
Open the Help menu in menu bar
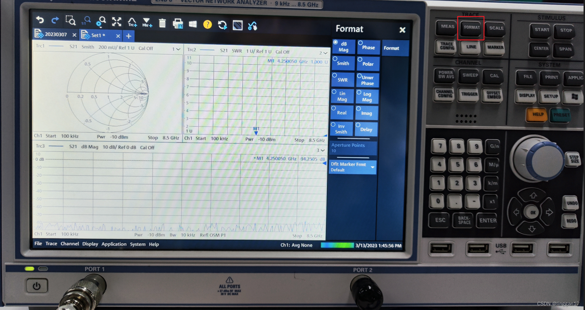(x=154, y=244)
